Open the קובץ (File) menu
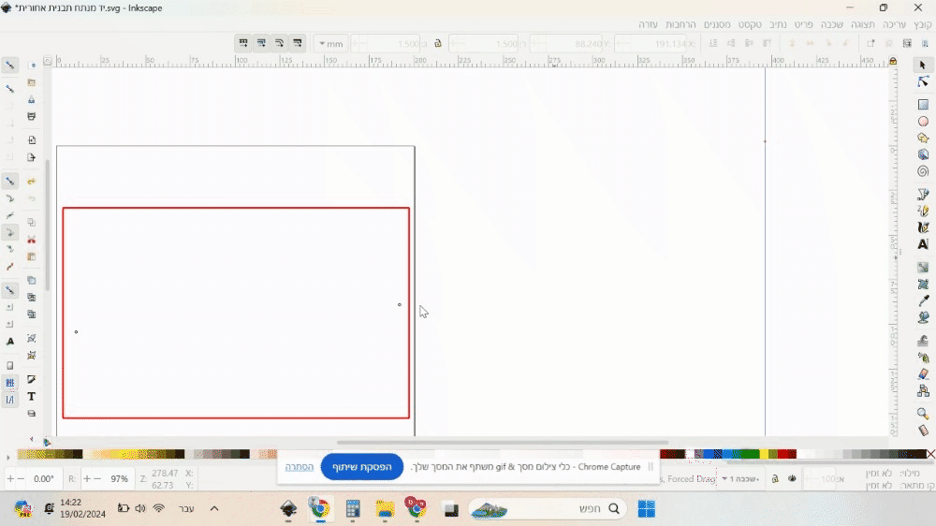936x526 pixels. tap(923, 24)
